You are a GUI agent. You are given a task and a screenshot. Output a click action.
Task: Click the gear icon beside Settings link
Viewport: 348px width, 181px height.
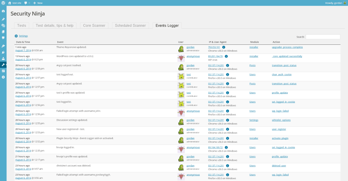(16, 36)
